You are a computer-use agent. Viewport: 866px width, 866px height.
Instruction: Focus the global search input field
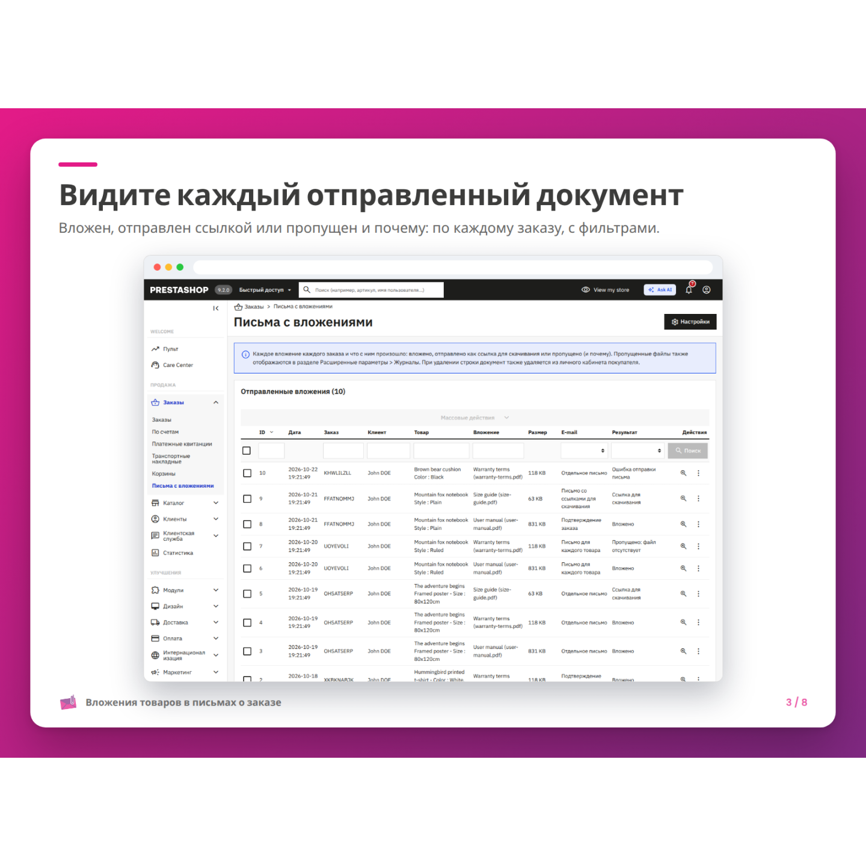tap(372, 290)
